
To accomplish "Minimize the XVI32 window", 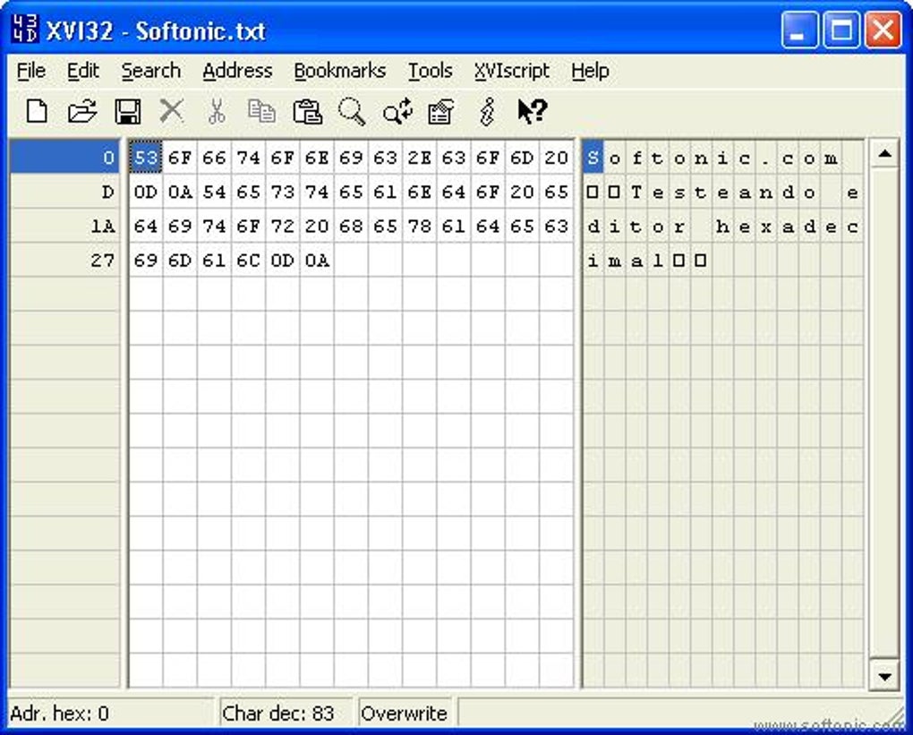I will [x=798, y=30].
